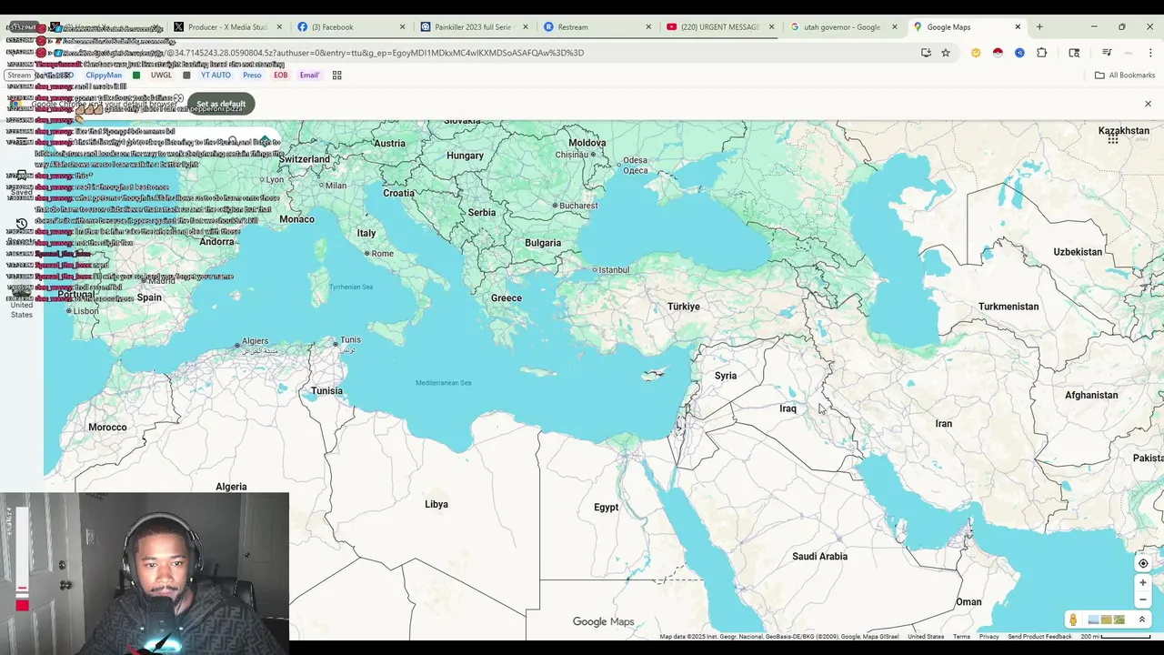Click the Set as default button
The image size is (1164, 655).
(221, 104)
